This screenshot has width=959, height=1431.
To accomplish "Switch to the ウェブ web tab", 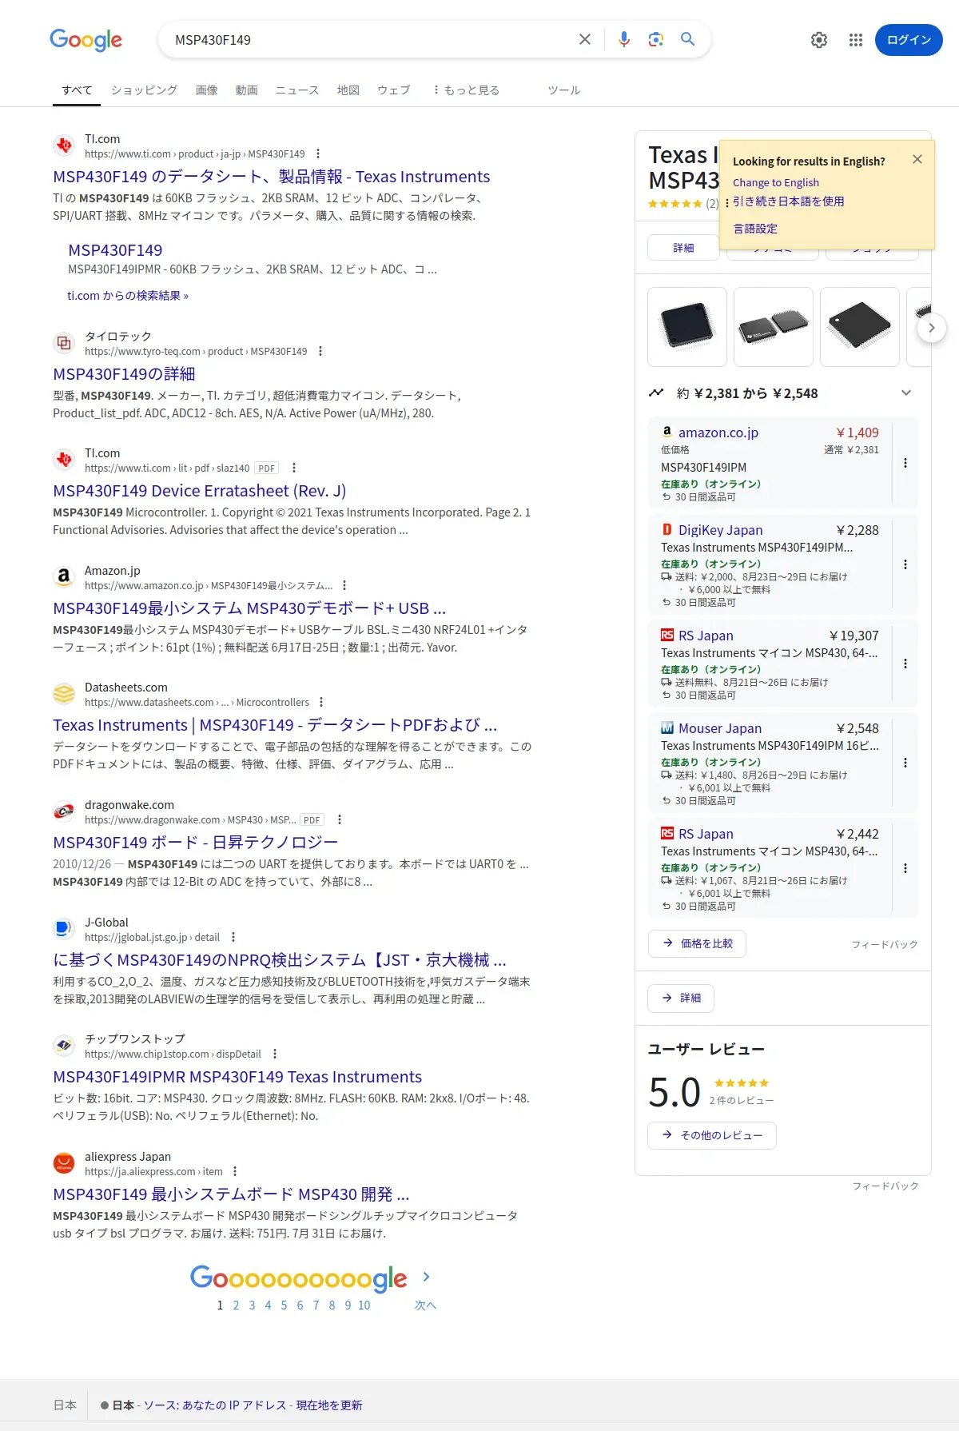I will (x=394, y=90).
